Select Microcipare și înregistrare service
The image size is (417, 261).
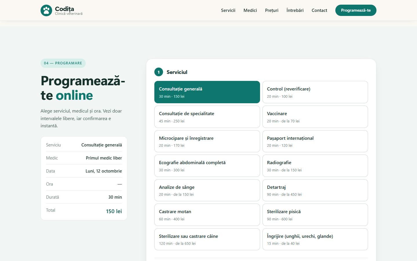pyautogui.click(x=207, y=141)
